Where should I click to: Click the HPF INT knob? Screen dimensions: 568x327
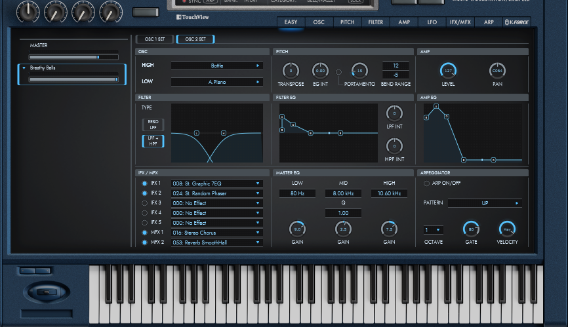394,146
